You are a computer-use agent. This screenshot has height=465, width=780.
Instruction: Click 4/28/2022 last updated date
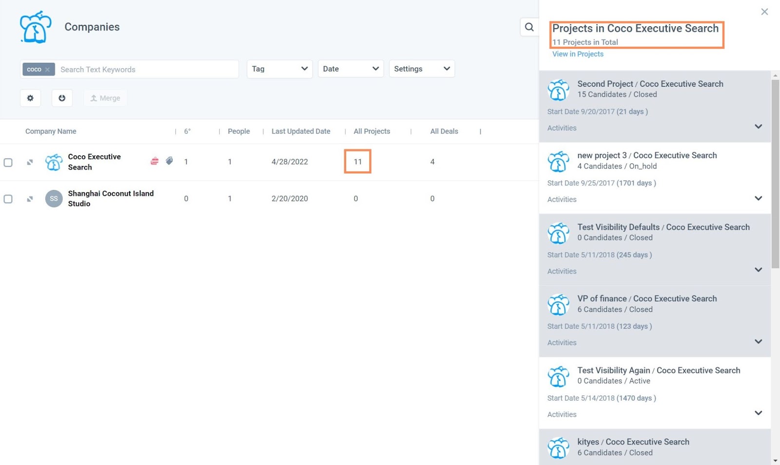[290, 162]
